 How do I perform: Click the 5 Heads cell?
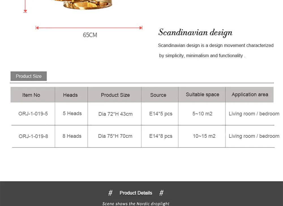72,113
